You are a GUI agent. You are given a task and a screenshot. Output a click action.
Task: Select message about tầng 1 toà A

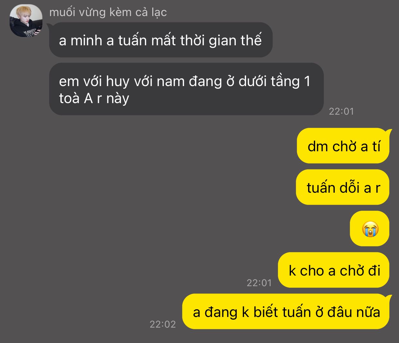tap(186, 89)
